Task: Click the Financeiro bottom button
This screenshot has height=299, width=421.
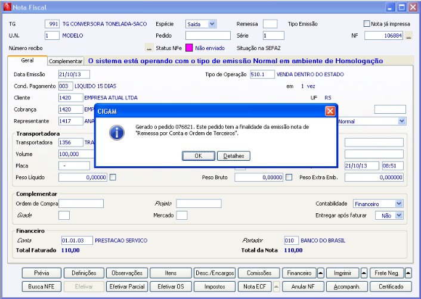Action: click(x=299, y=273)
